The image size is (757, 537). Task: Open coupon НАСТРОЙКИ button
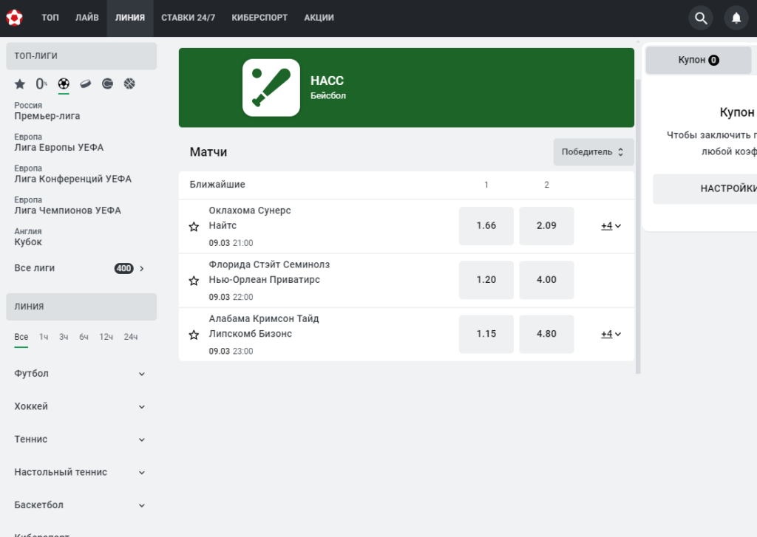(x=705, y=189)
